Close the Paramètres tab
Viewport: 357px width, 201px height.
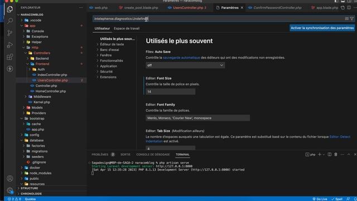242,7
